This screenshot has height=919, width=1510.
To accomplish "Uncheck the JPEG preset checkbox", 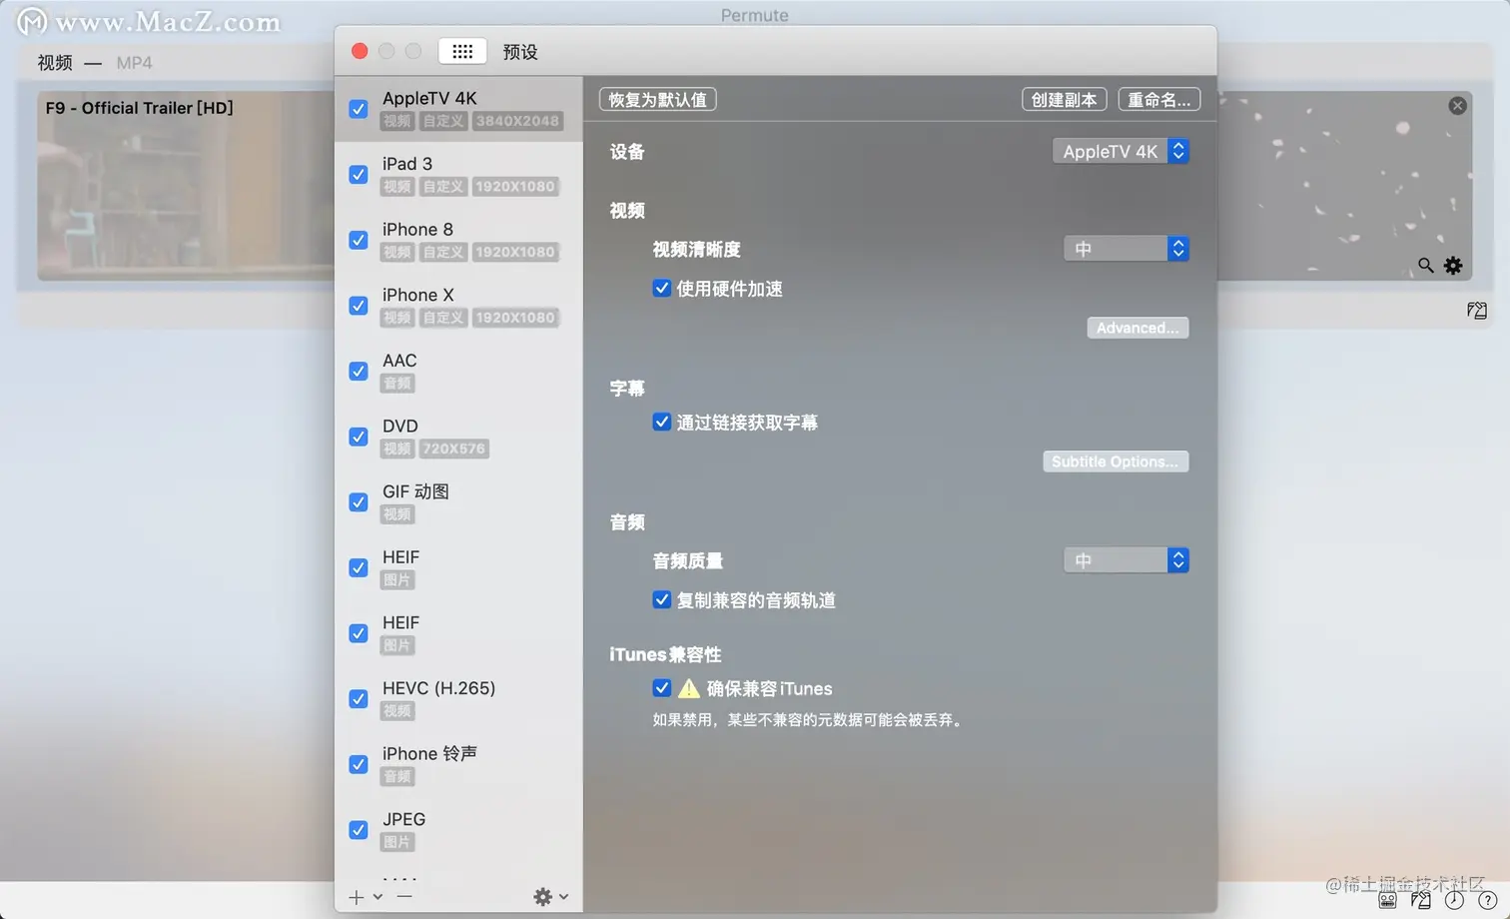I will point(359,830).
